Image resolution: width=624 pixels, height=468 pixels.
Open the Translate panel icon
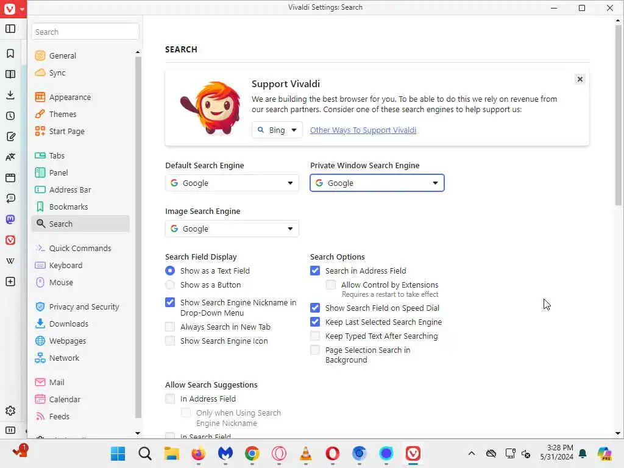(x=10, y=157)
